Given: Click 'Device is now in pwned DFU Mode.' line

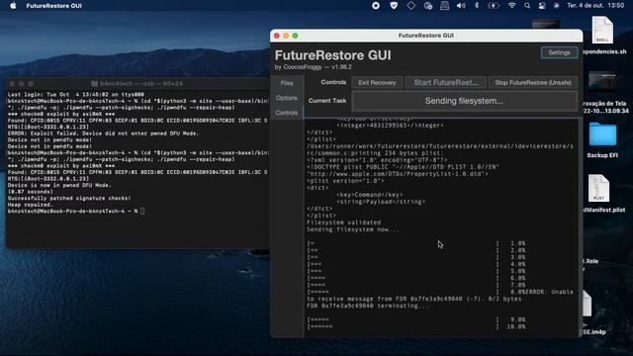Looking at the screenshot, I should [59, 185].
